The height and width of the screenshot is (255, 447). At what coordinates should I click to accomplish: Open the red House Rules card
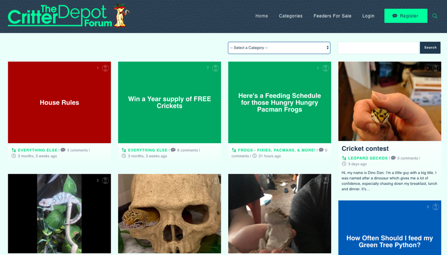tap(59, 102)
